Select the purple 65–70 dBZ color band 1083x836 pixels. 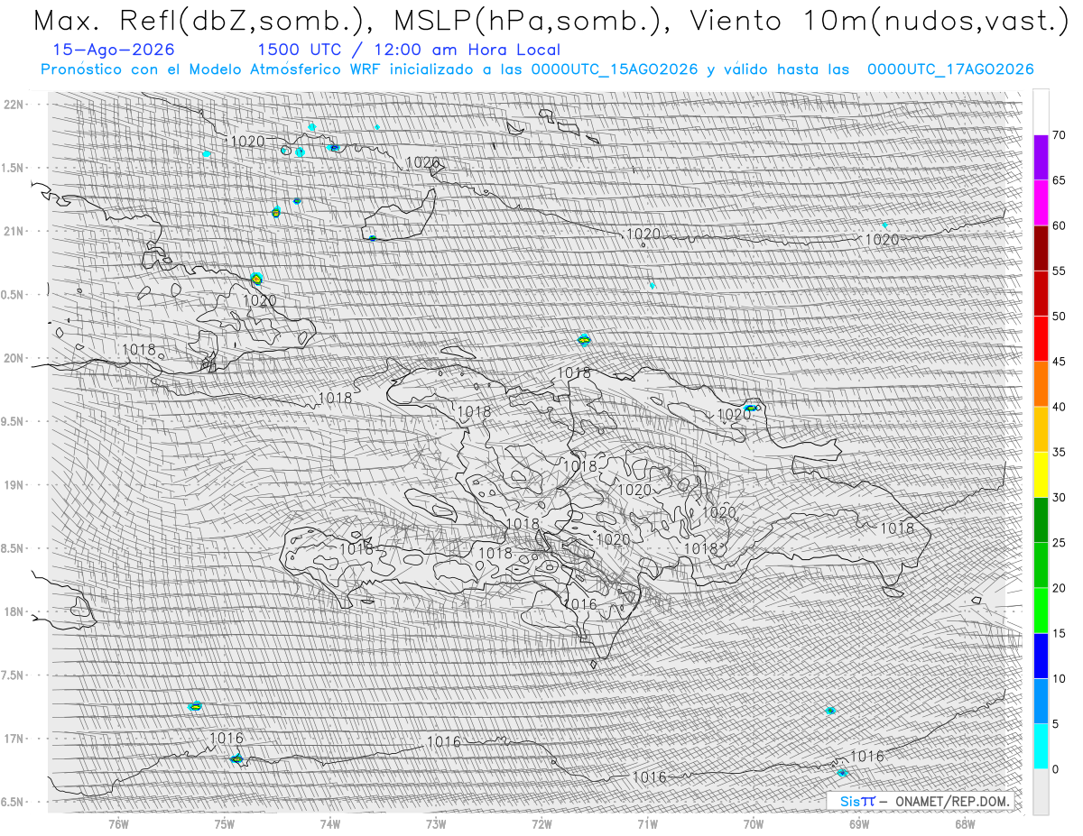pos(1041,158)
